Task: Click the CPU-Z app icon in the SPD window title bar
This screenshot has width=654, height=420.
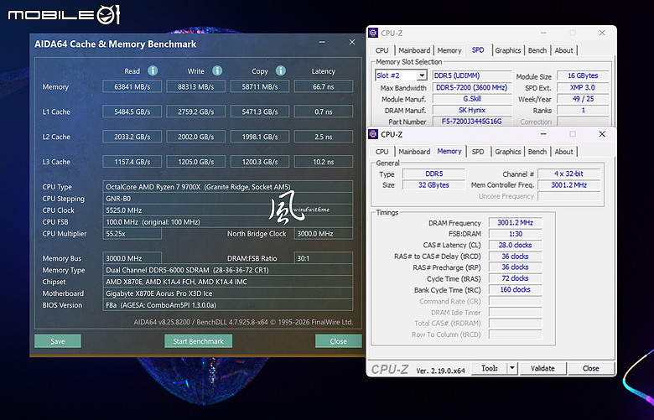Action: pyautogui.click(x=374, y=33)
